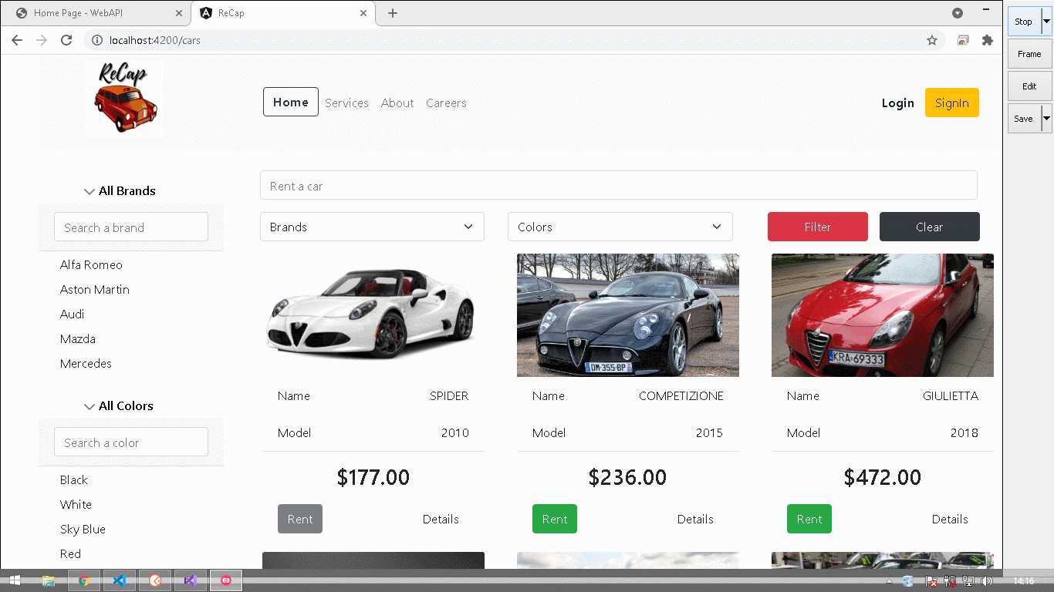Focus the Search a color field

tap(131, 442)
